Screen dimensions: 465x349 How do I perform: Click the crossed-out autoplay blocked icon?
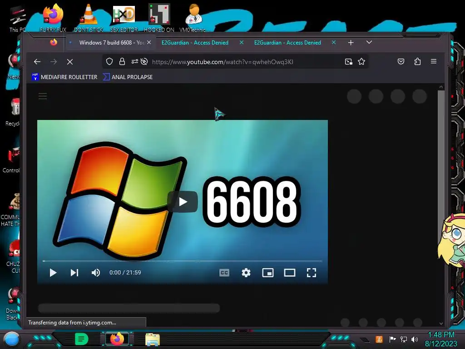pos(144,61)
